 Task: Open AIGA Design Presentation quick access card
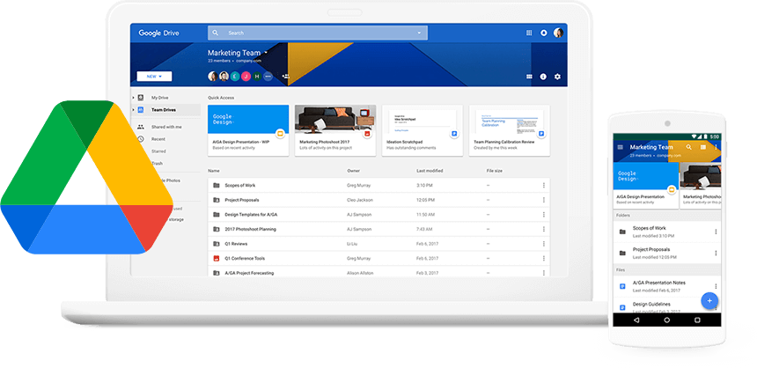coord(248,130)
